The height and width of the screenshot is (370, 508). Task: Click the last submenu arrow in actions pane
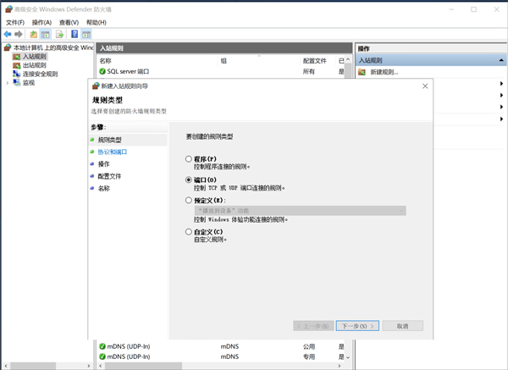pos(501,119)
